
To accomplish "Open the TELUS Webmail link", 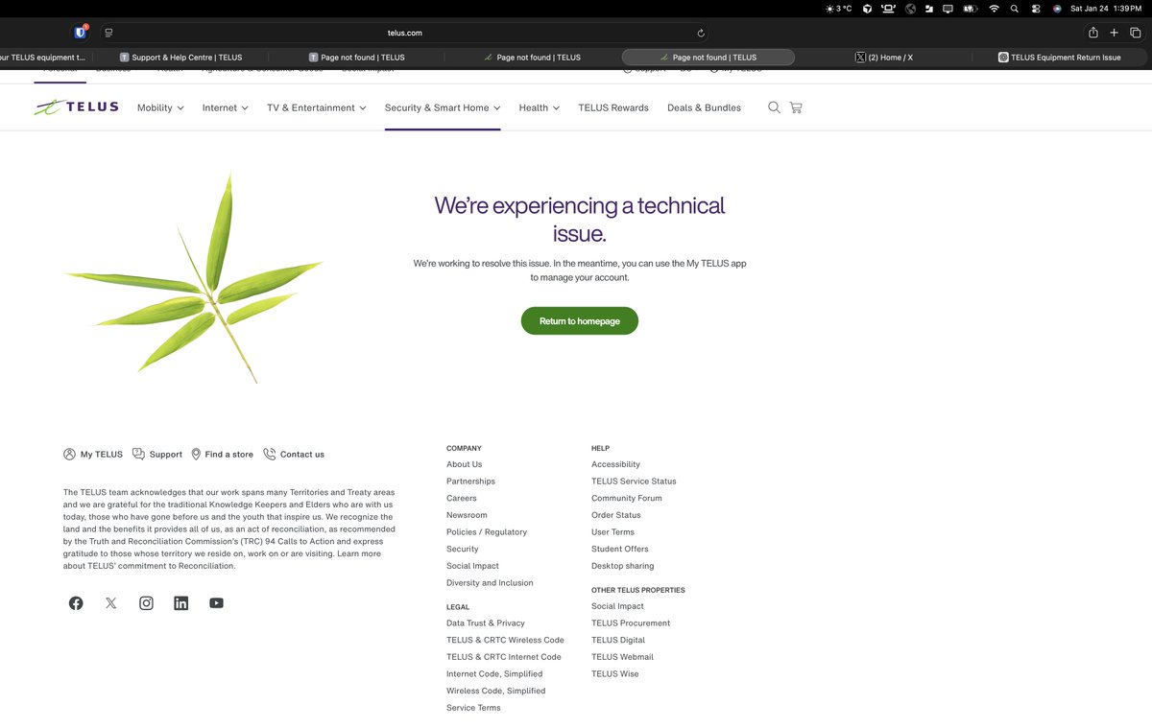I will (622, 657).
